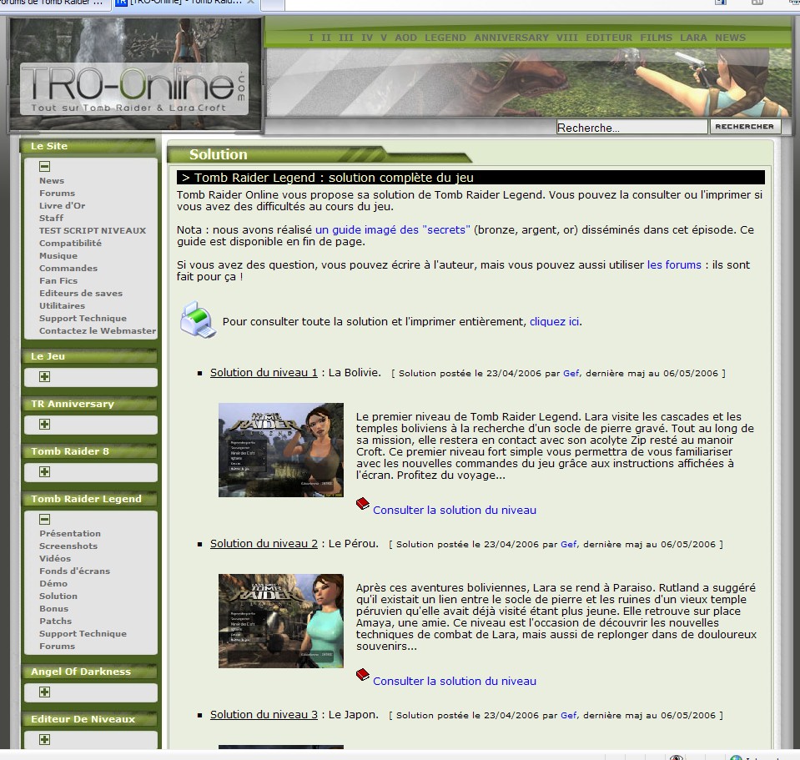Select EDITEUR in the top navigation bar

tap(609, 38)
